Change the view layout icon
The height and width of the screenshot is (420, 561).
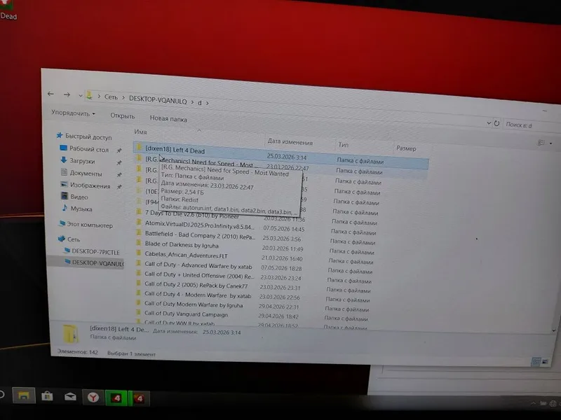[541, 143]
